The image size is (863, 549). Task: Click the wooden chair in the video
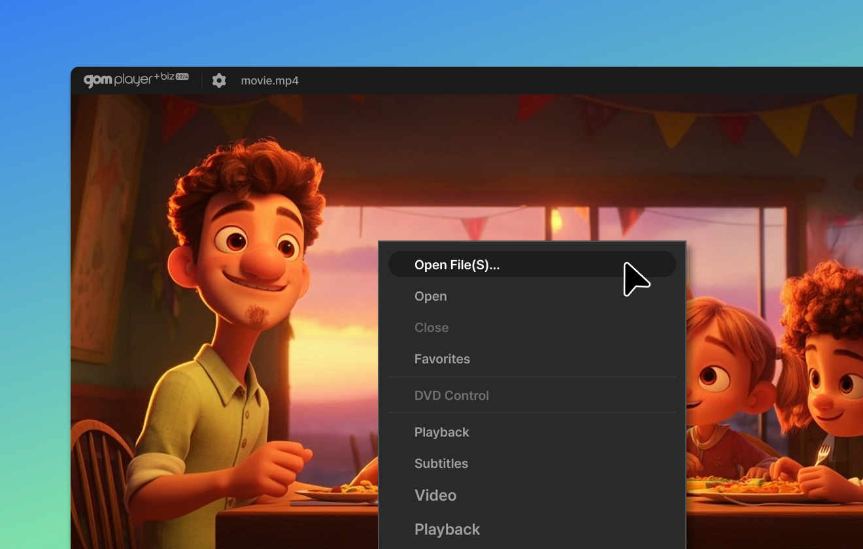98,477
